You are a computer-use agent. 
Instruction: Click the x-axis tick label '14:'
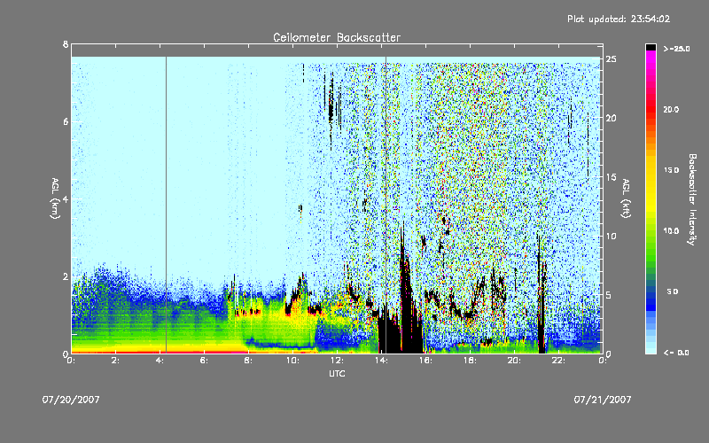381,361
